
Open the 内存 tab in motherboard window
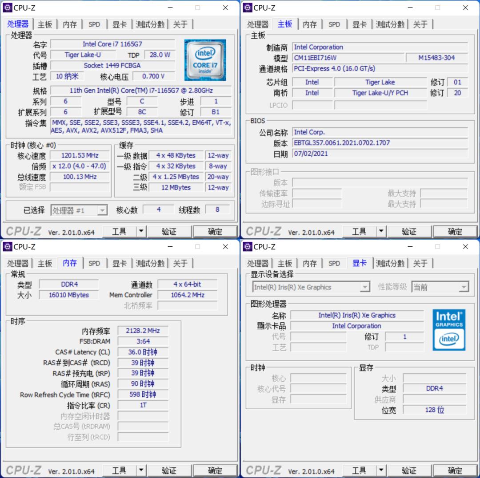click(x=310, y=24)
